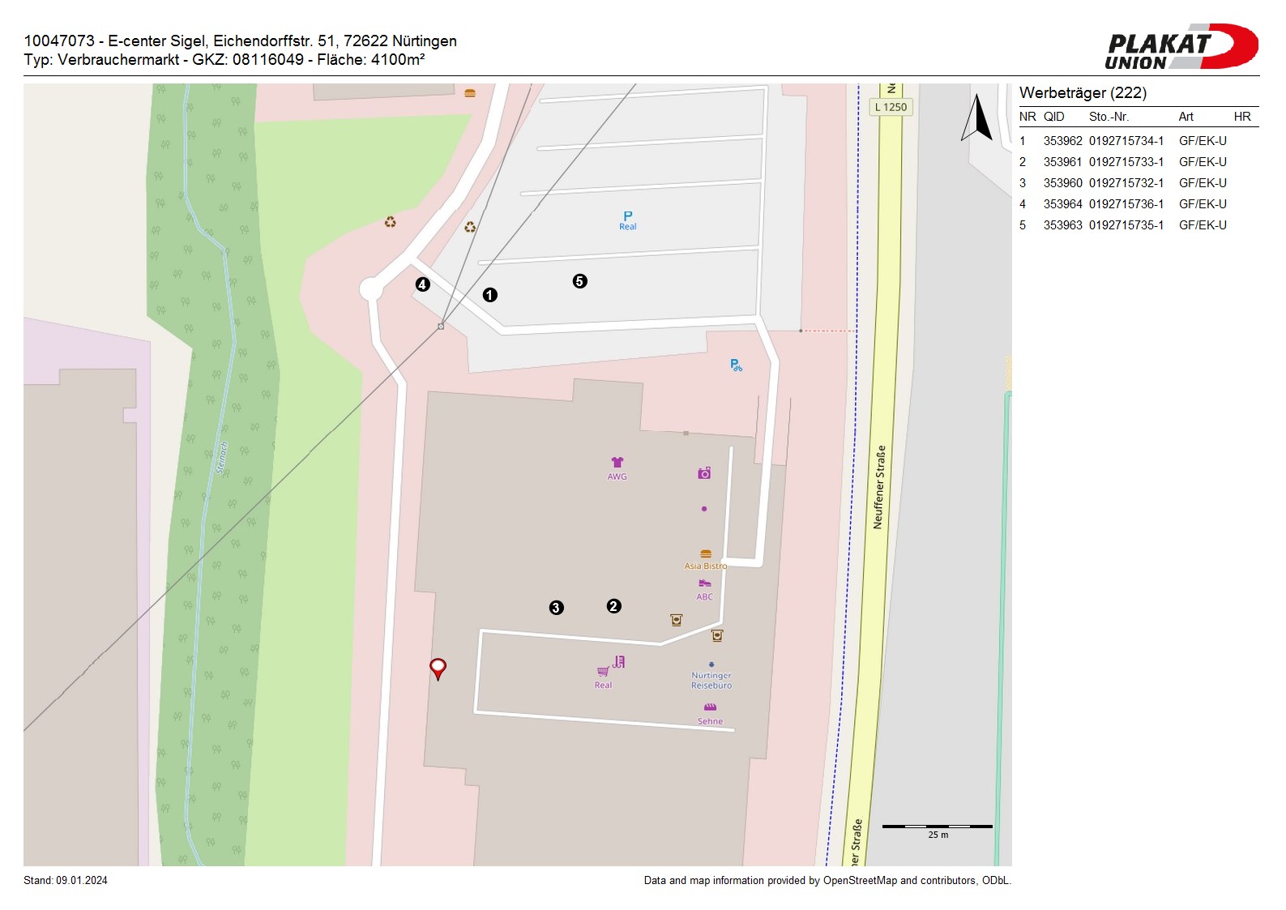Screen dimensions: 1286x910
Task: Click the Nürtinger Reisebüro label
Action: pos(711,680)
